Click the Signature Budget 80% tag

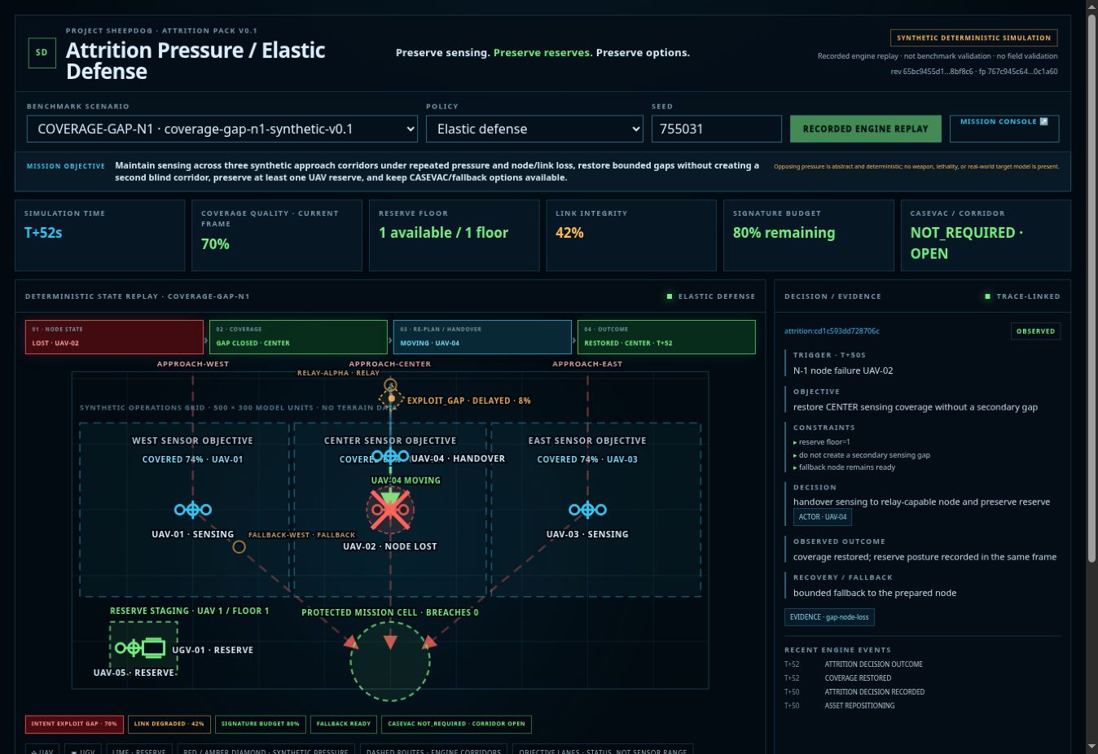(261, 724)
